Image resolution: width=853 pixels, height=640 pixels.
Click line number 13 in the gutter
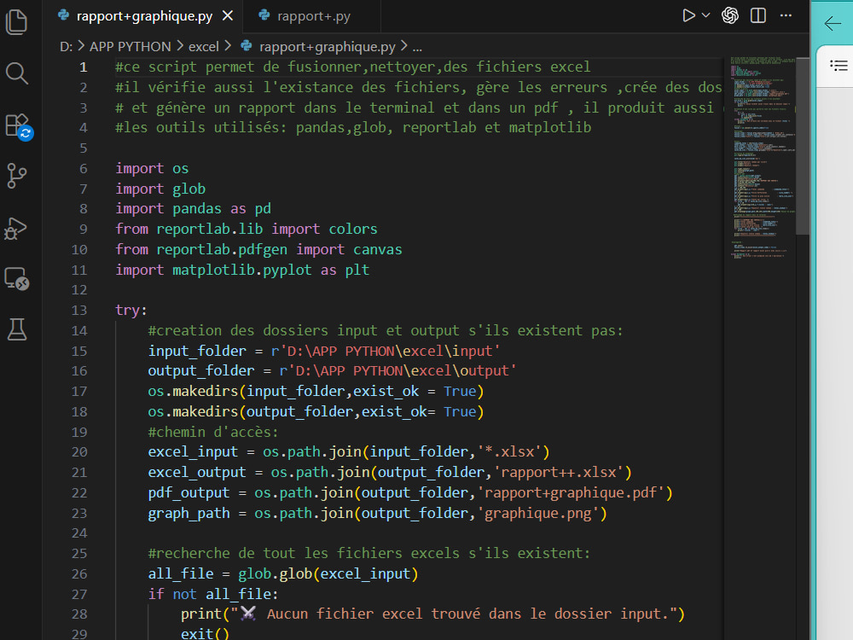coord(79,311)
